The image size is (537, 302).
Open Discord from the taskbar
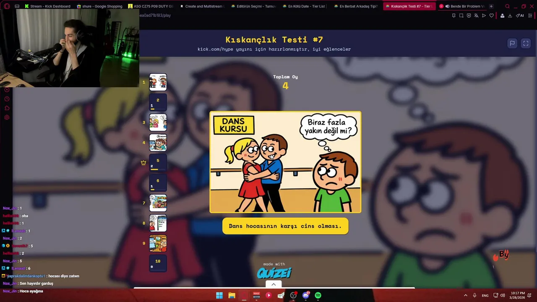pos(306,295)
